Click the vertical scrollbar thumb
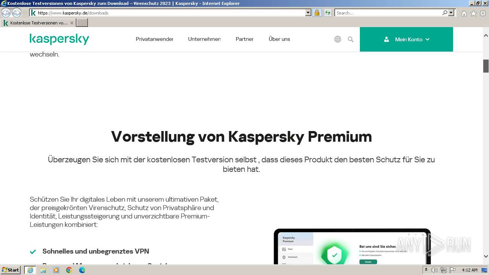The height and width of the screenshot is (275, 489). (486, 66)
